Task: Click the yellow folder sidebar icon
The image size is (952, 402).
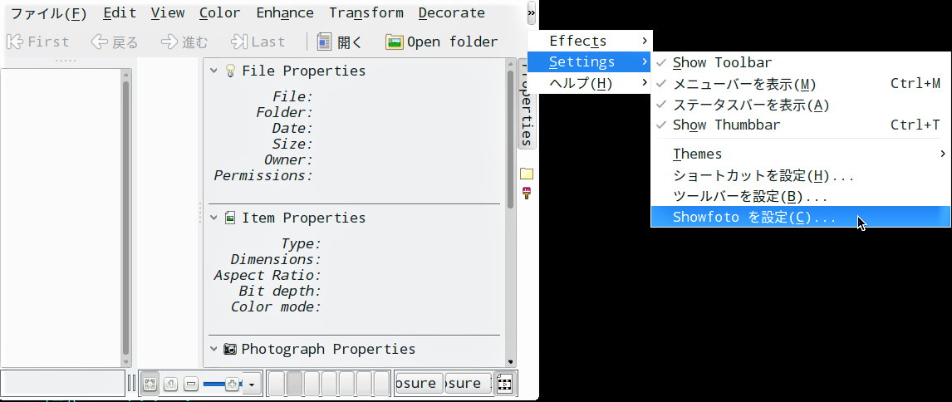Action: pyautogui.click(x=527, y=174)
